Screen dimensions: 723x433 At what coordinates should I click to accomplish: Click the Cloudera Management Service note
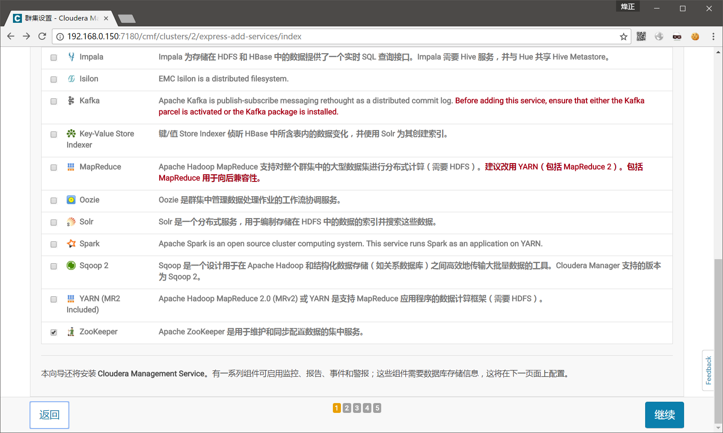[305, 374]
